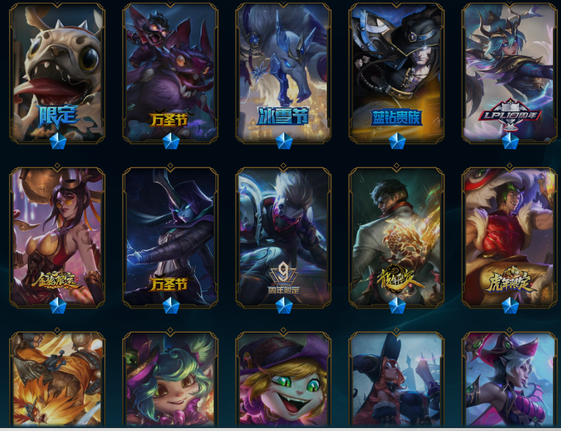Screen dimensions: 561x431
Task: Click the blue gem under the 限定 card
Action: [58, 141]
